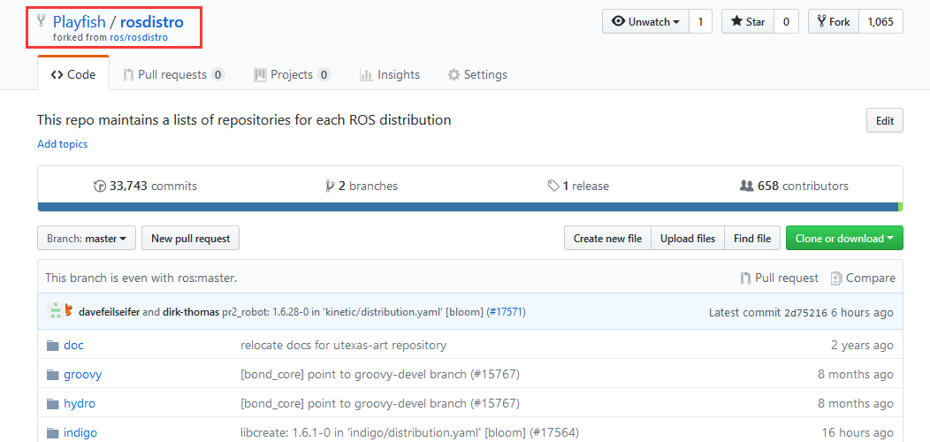The height and width of the screenshot is (442, 930).
Task: Open pull request #17571 link
Action: [x=507, y=311]
